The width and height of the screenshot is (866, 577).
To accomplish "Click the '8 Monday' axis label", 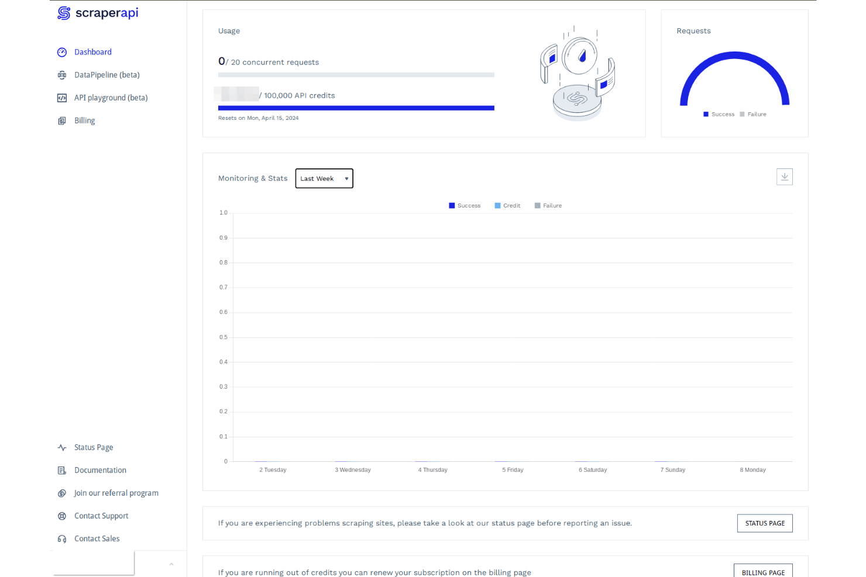I will [x=752, y=470].
